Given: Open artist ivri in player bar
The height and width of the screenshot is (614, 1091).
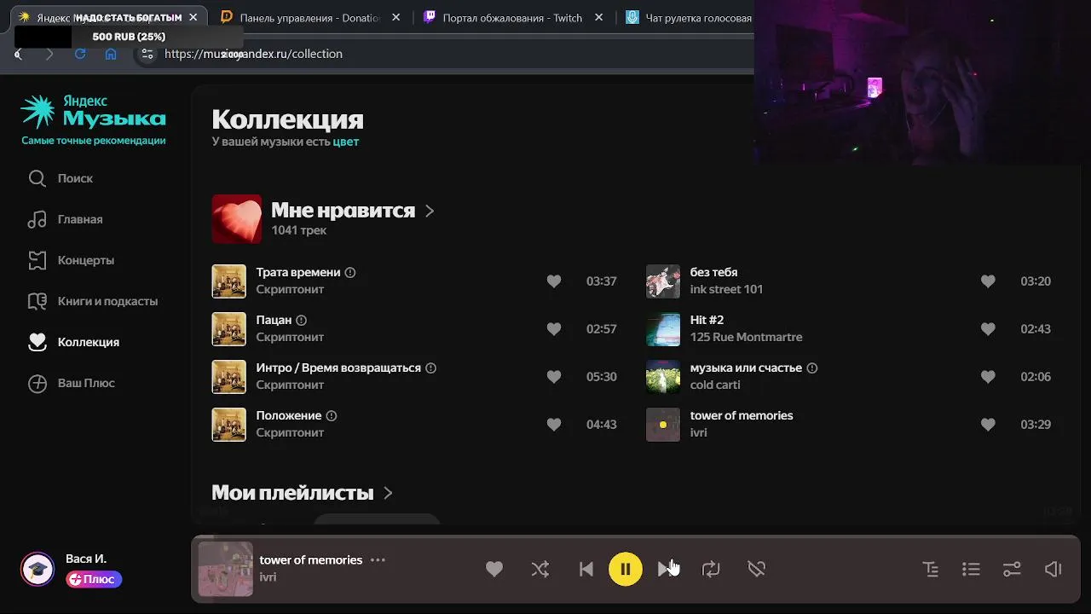Looking at the screenshot, I should tap(268, 577).
